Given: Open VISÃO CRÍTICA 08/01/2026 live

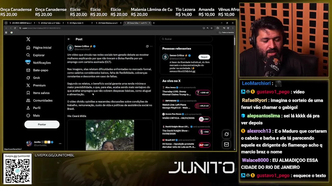Looking at the screenshot, I should click(x=178, y=118).
